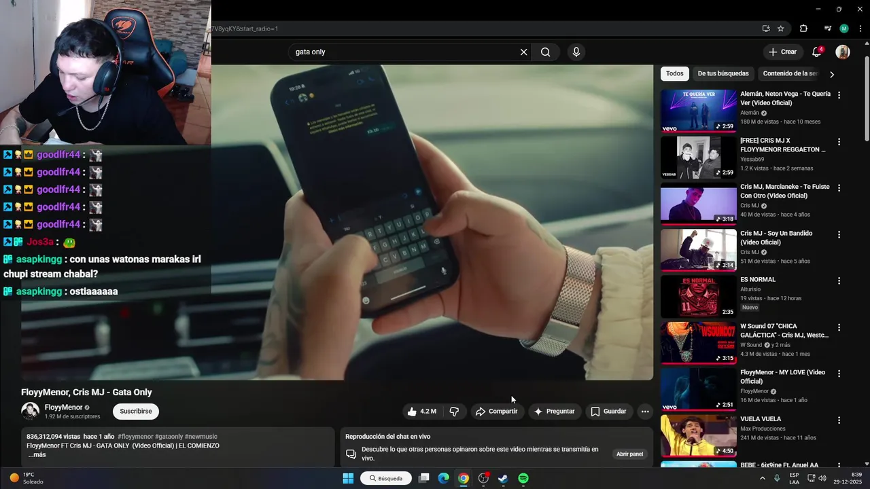Click the #newmusic hashtag

tap(201, 437)
